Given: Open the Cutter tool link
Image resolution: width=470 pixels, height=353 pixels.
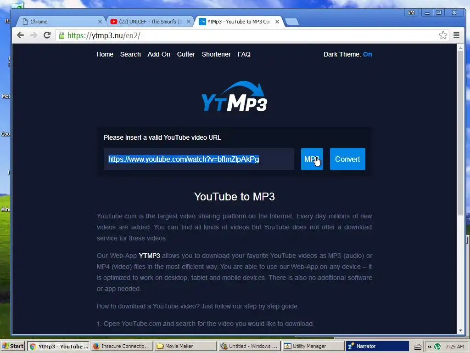Looking at the screenshot, I should pos(186,54).
